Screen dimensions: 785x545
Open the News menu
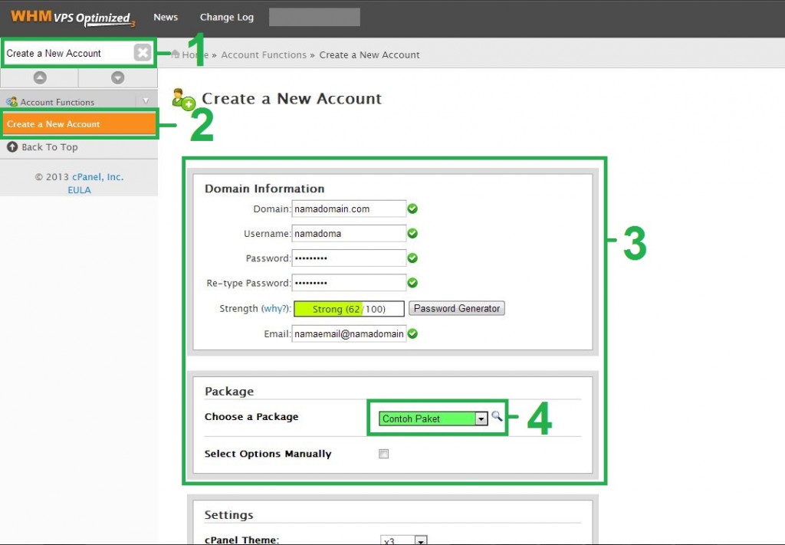(166, 17)
